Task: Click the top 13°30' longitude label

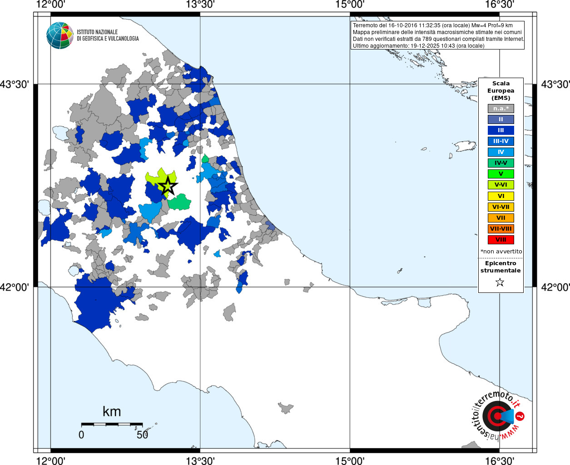Action: (200, 5)
